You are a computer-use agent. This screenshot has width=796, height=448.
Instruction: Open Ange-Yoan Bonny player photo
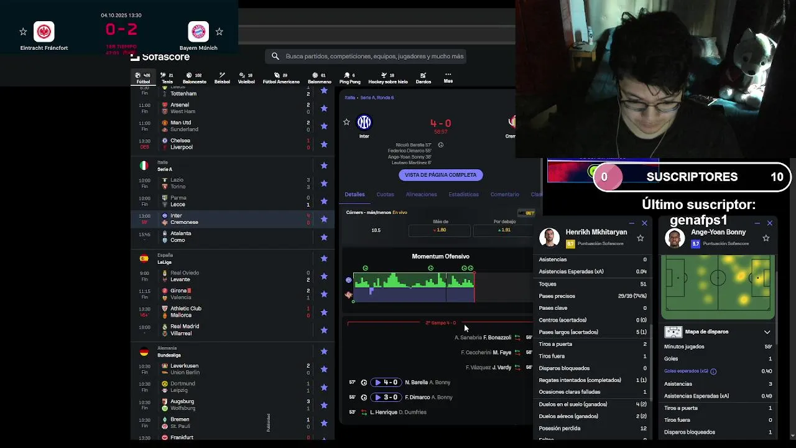675,238
